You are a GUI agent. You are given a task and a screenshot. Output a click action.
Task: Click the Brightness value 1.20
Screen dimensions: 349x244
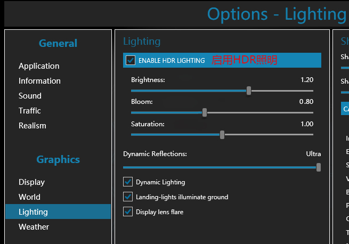click(306, 80)
